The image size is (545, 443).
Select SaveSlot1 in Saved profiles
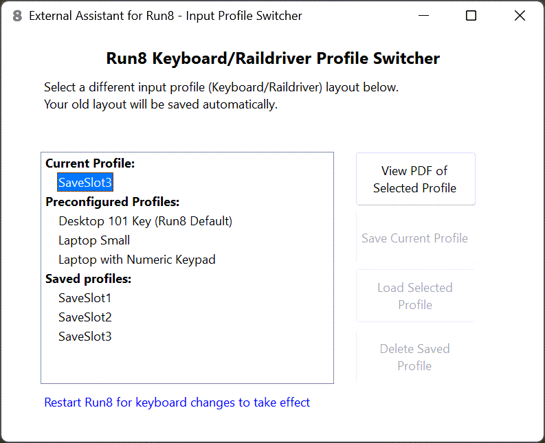pos(85,298)
